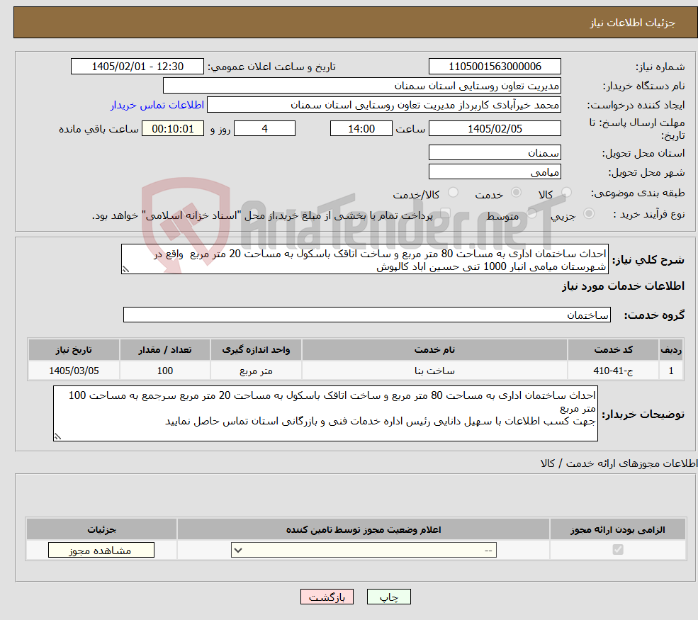Click the service name cell ساخت بنا
698x620 pixels.
tap(434, 371)
